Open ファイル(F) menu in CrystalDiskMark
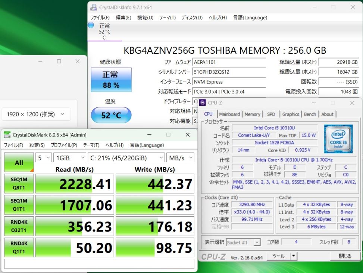Screen dimensions: 363x273 tap(13, 145)
